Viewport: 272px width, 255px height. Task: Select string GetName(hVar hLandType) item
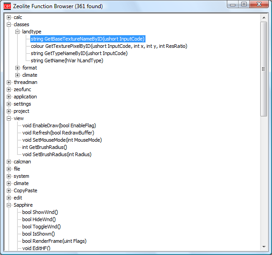click(67, 60)
